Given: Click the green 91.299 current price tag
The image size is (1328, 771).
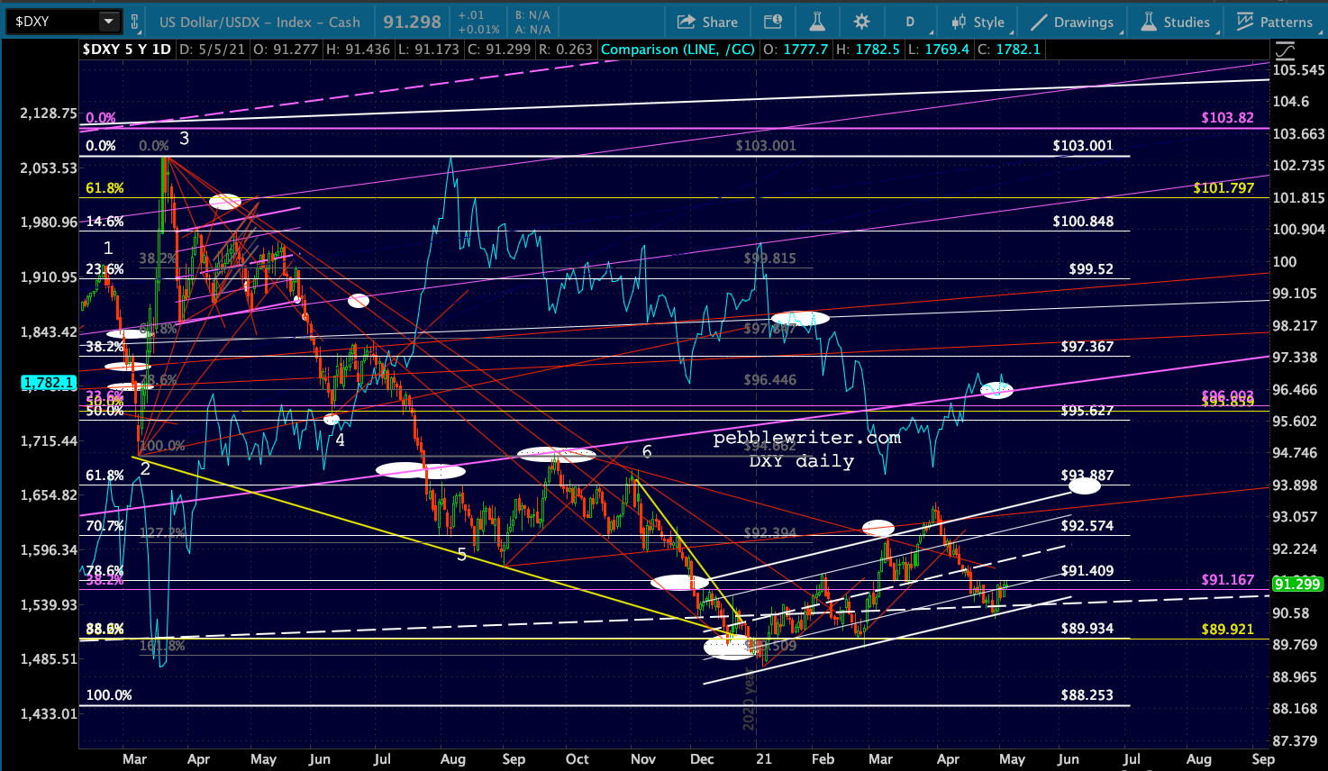Looking at the screenshot, I should [x=1296, y=584].
